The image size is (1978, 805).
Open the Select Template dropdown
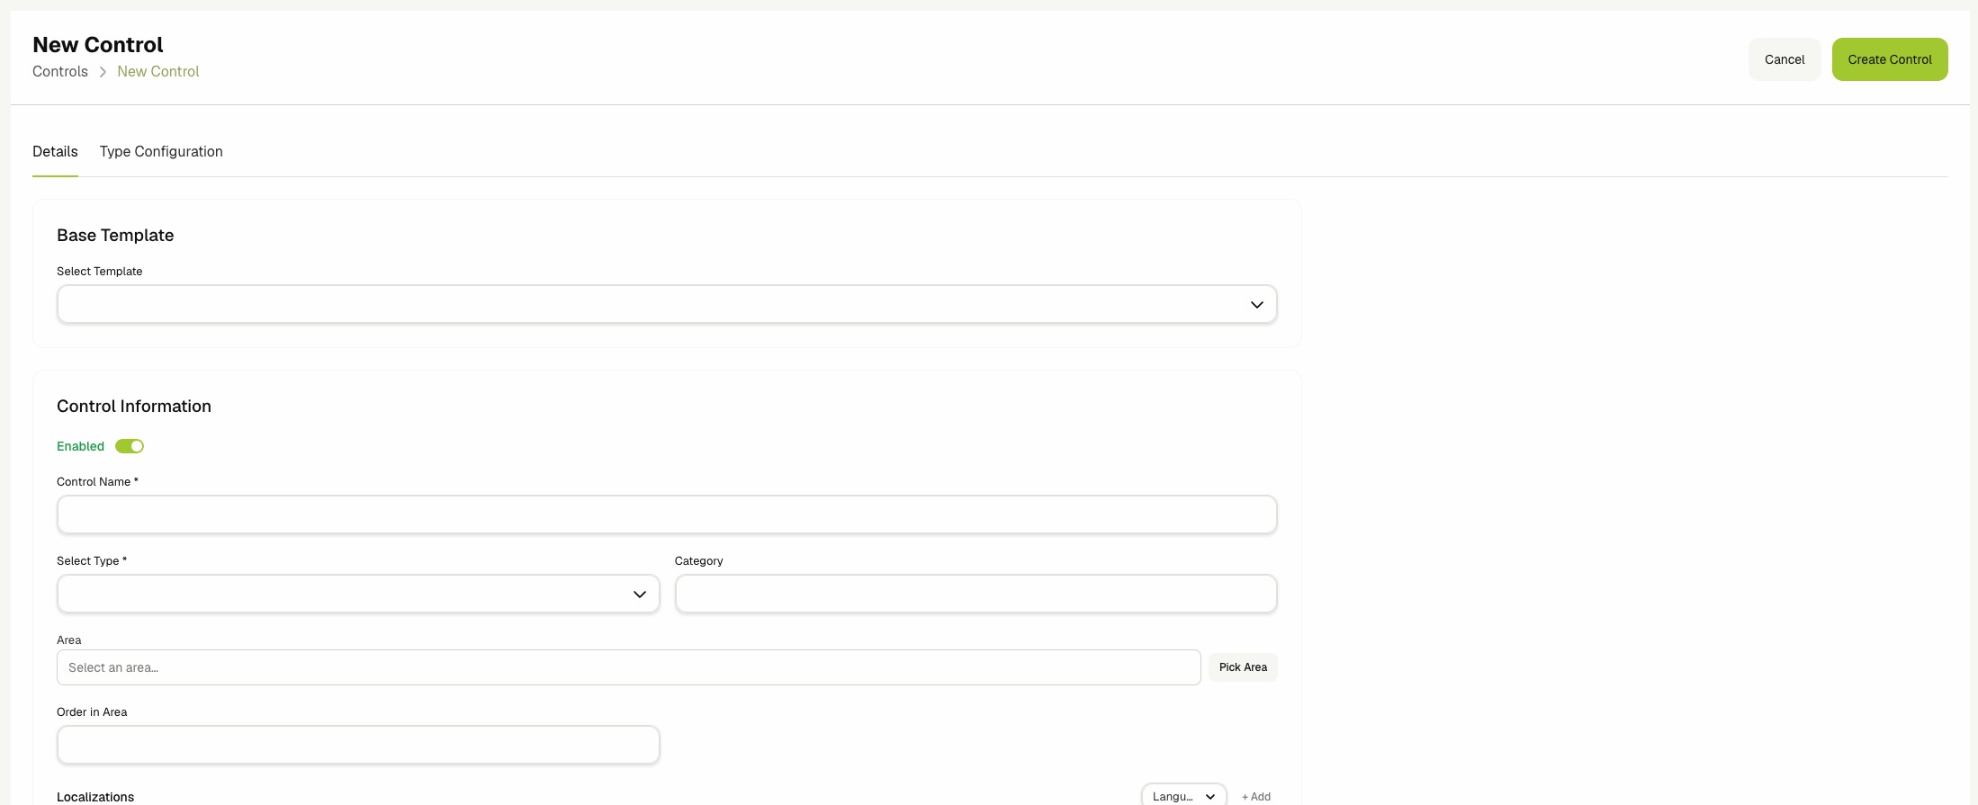click(667, 304)
